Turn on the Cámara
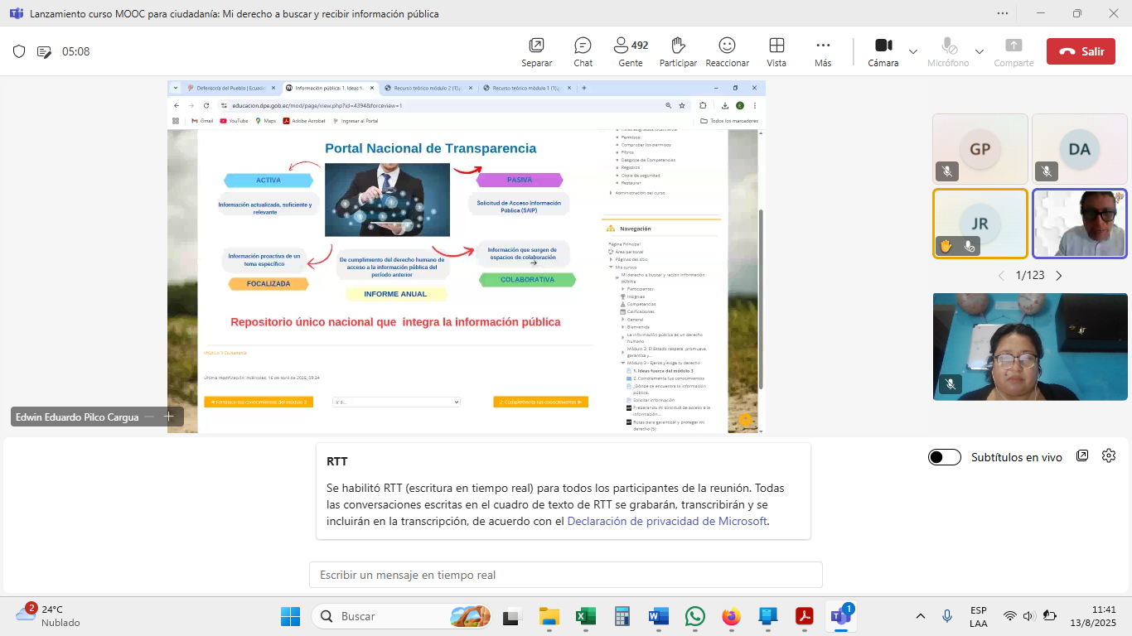The image size is (1132, 636). pos(883,51)
